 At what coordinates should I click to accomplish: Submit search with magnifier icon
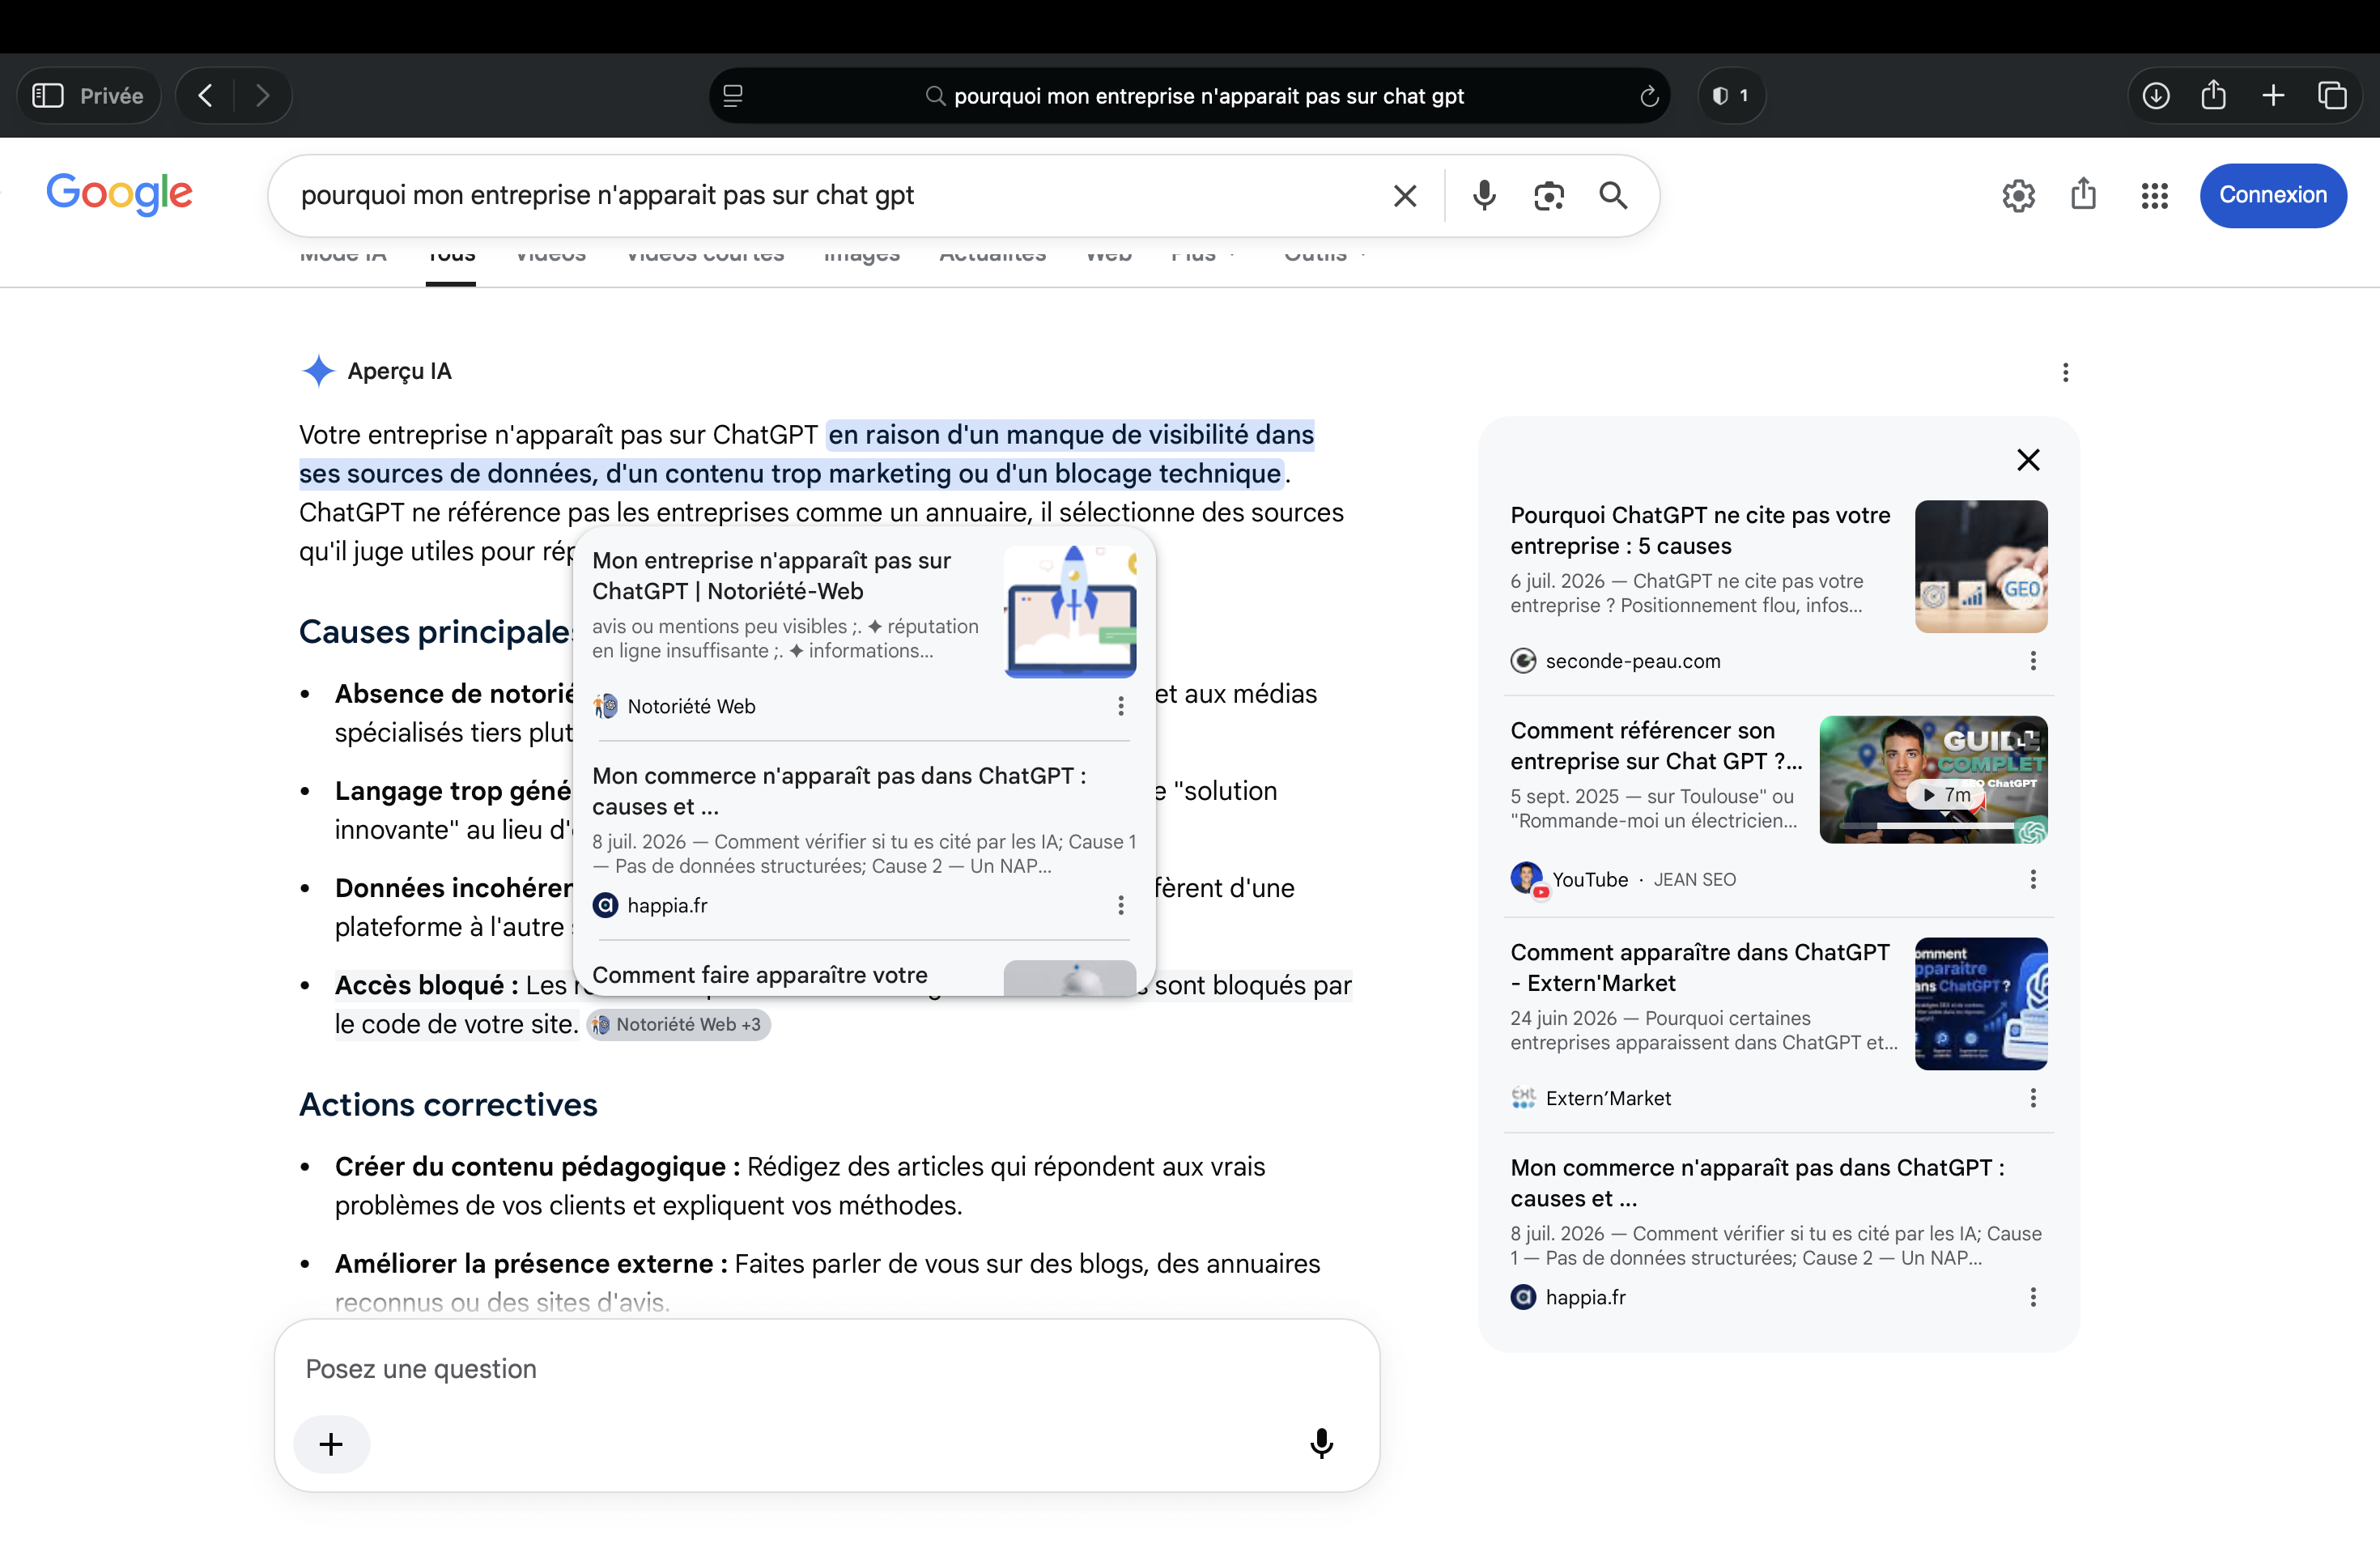tap(1614, 195)
